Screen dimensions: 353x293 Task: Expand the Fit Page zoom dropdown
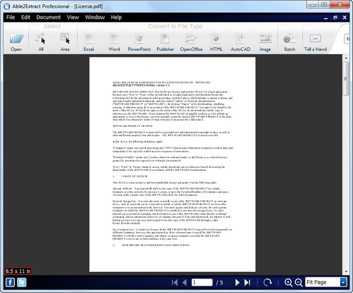(x=343, y=282)
